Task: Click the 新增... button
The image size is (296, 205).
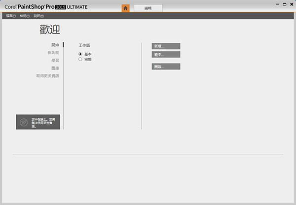Action: [166, 46]
